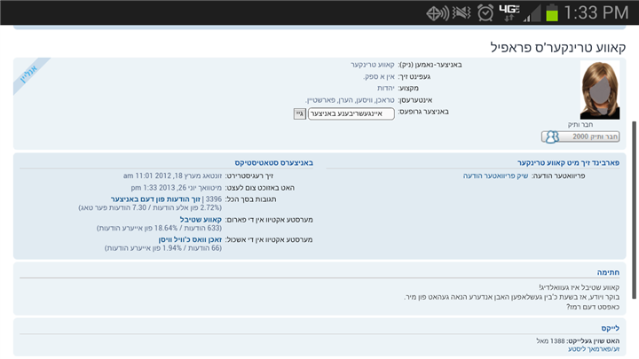This screenshot has width=639, height=359.
Task: Click the אין א ספק location value
Action: click(379, 76)
